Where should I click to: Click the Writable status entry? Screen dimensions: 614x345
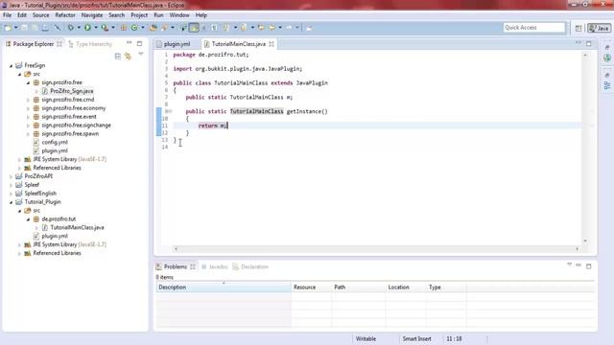(x=366, y=339)
